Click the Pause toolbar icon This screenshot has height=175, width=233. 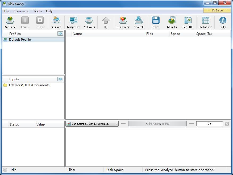coord(25,22)
